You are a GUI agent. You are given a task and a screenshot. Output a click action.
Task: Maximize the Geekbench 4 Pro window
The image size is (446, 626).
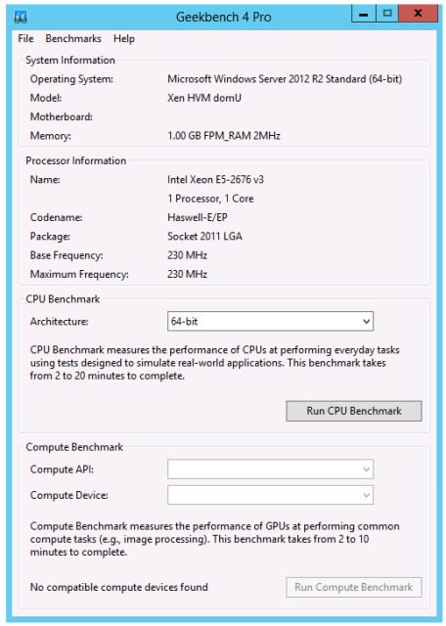pyautogui.click(x=387, y=14)
